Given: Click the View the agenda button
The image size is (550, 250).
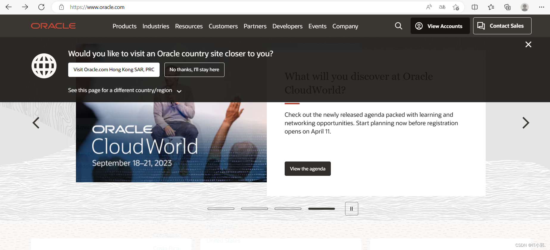Looking at the screenshot, I should pos(308,169).
